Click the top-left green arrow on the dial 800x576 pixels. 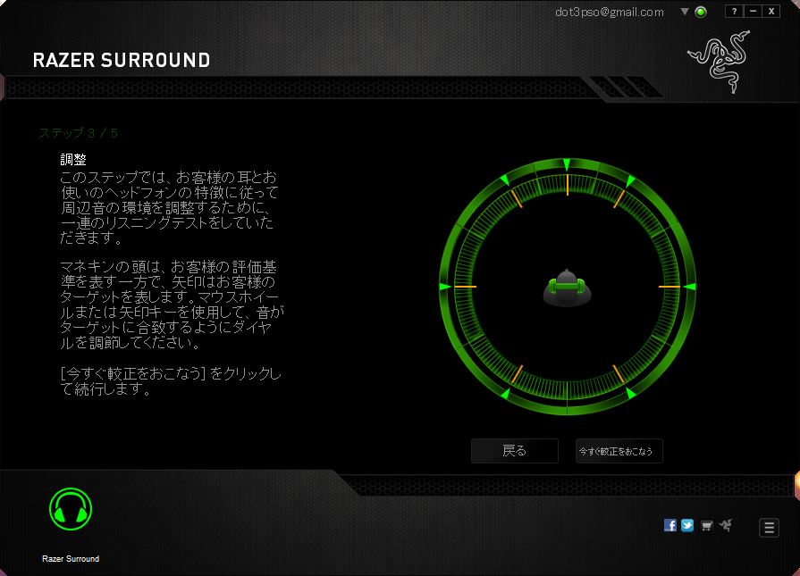coord(505,179)
